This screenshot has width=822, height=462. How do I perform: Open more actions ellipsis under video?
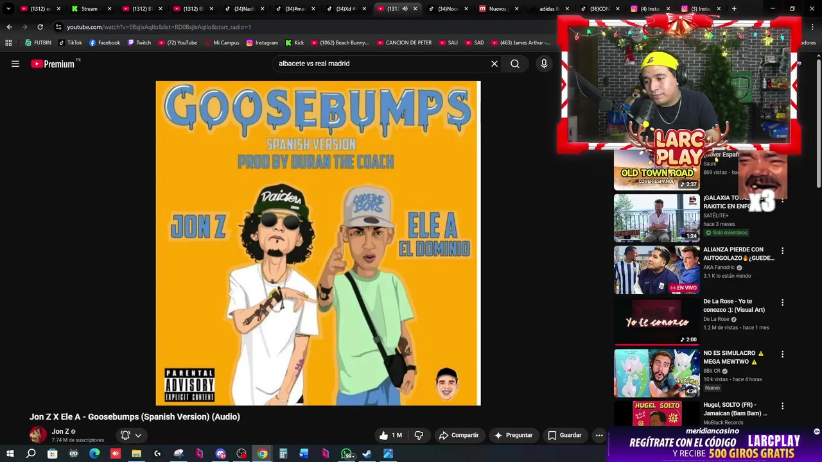[x=599, y=435]
